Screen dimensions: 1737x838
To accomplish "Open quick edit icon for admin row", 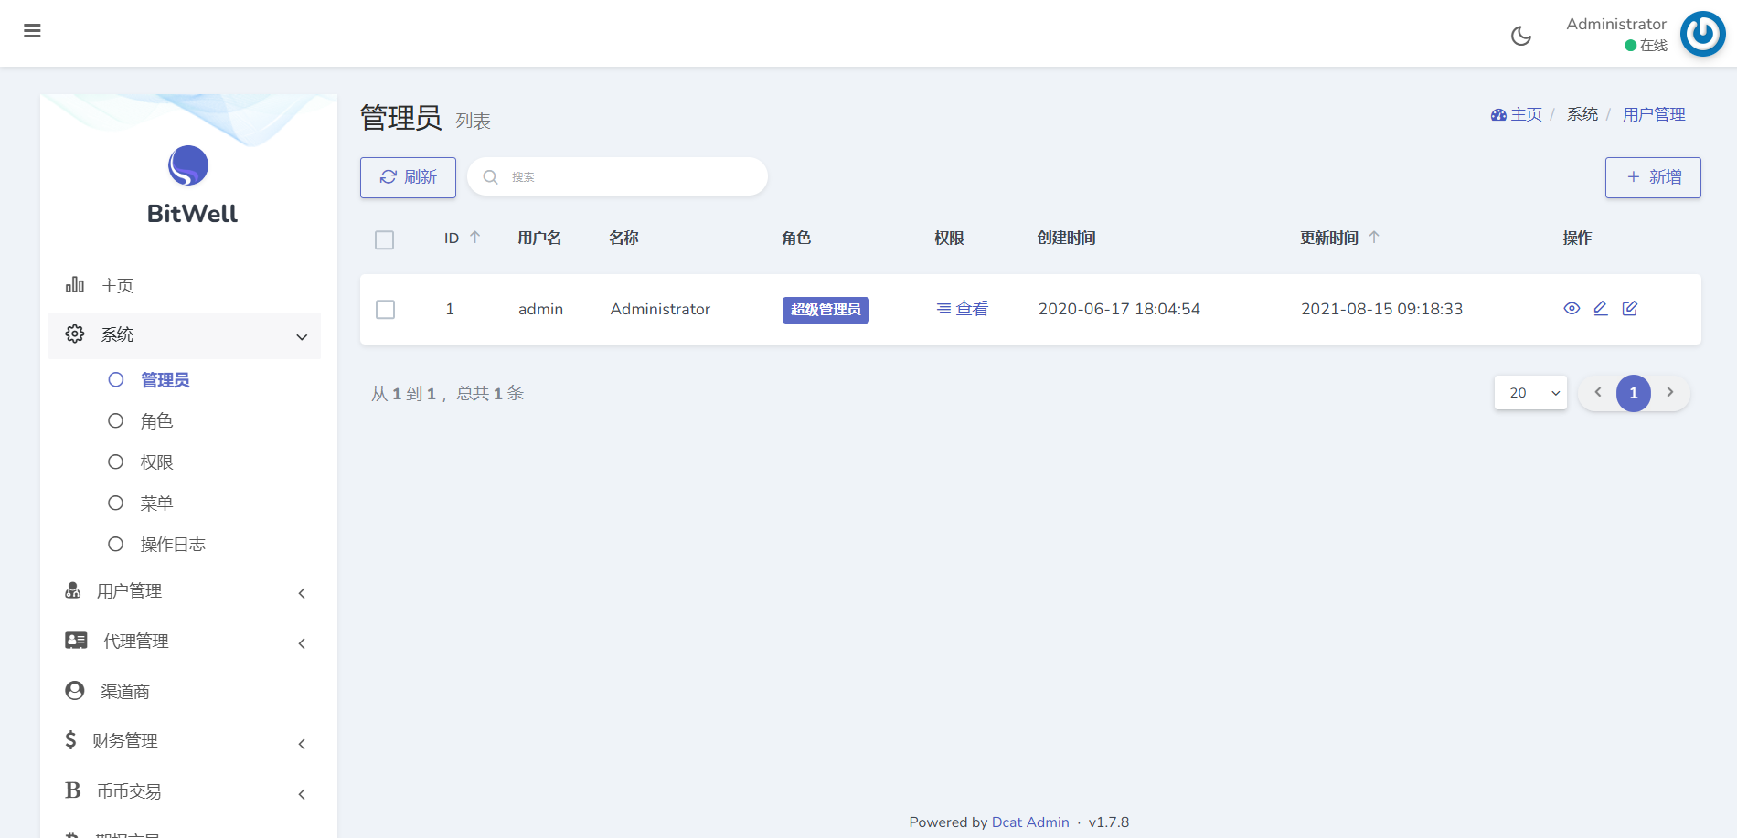I will (x=1630, y=309).
